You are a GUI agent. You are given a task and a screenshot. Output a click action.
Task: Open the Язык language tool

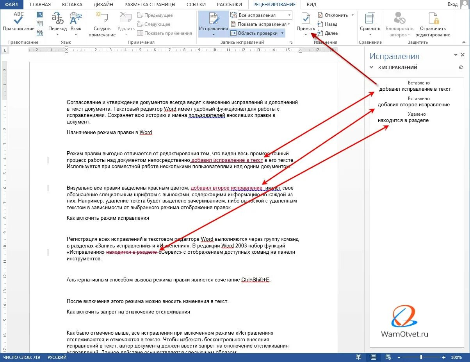click(76, 24)
